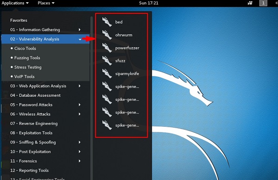The image size is (278, 180).
Task: Launch bed from the tools list
Action: point(119,22)
